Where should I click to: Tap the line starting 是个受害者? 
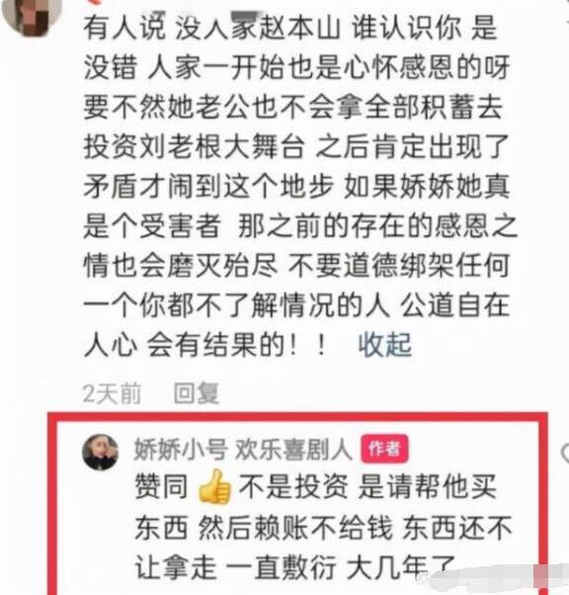click(x=299, y=225)
